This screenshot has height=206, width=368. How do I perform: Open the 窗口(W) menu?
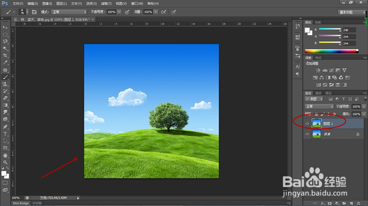pos(137,4)
